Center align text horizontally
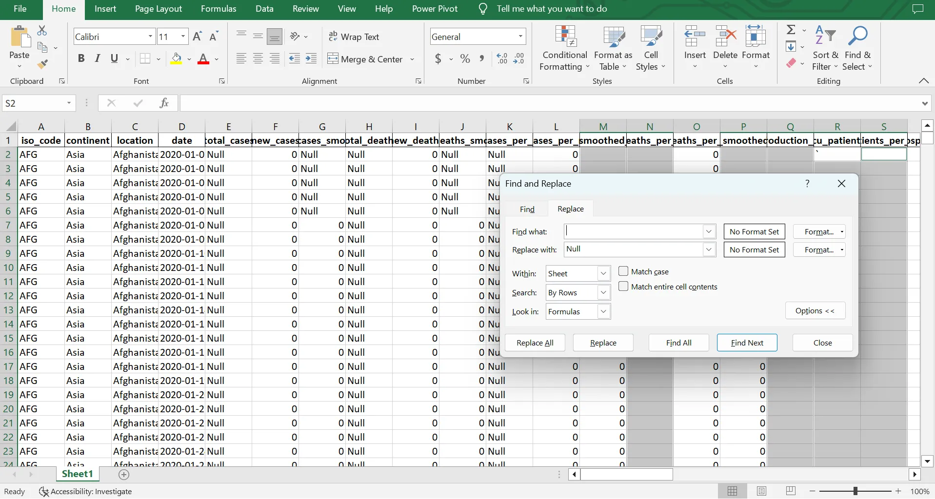This screenshot has width=935, height=499. pos(258,59)
